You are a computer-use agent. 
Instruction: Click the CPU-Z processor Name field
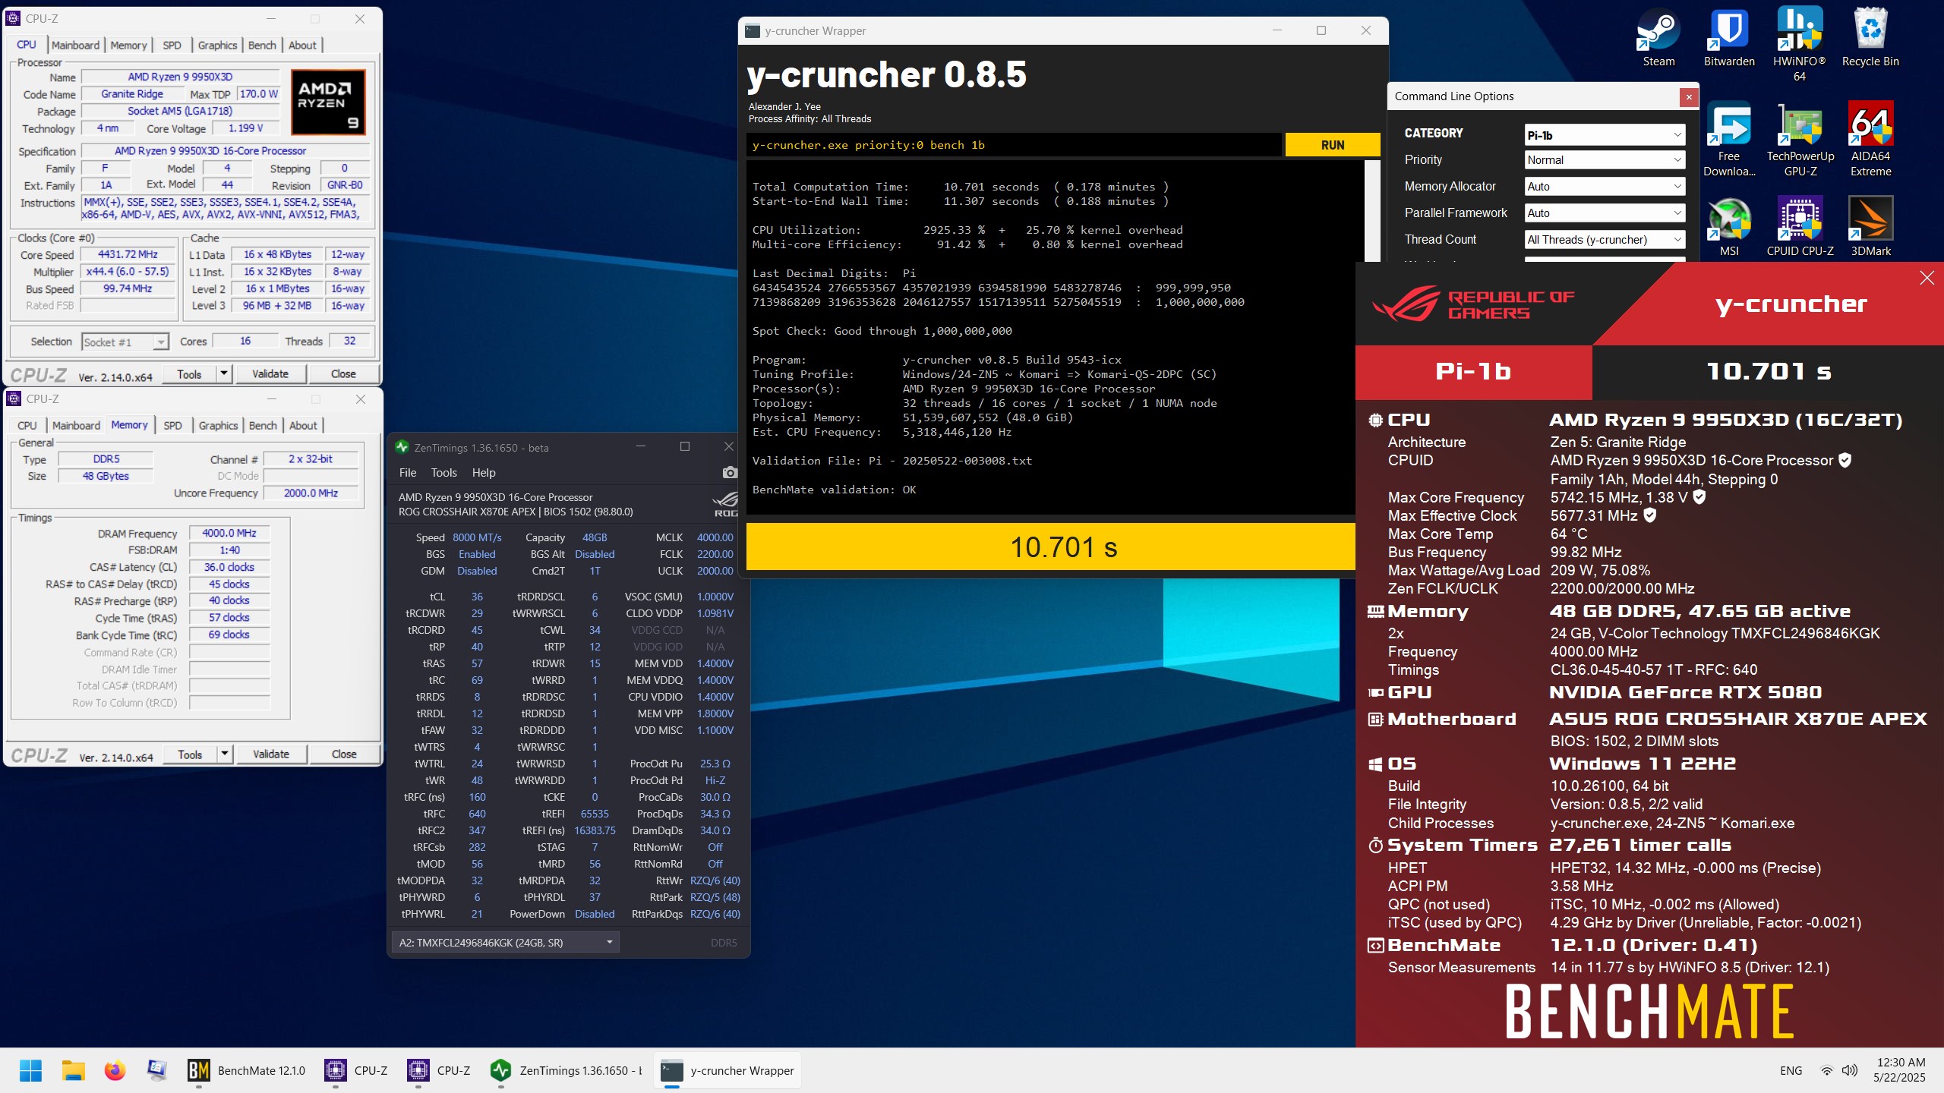(181, 77)
